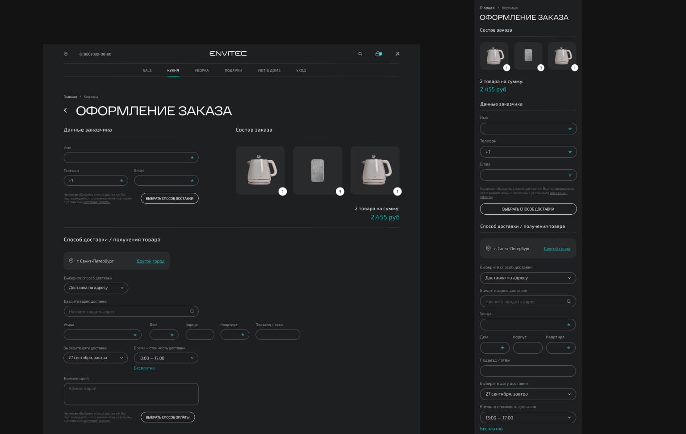Open the user profile icon
This screenshot has width=686, height=434.
tap(397, 54)
